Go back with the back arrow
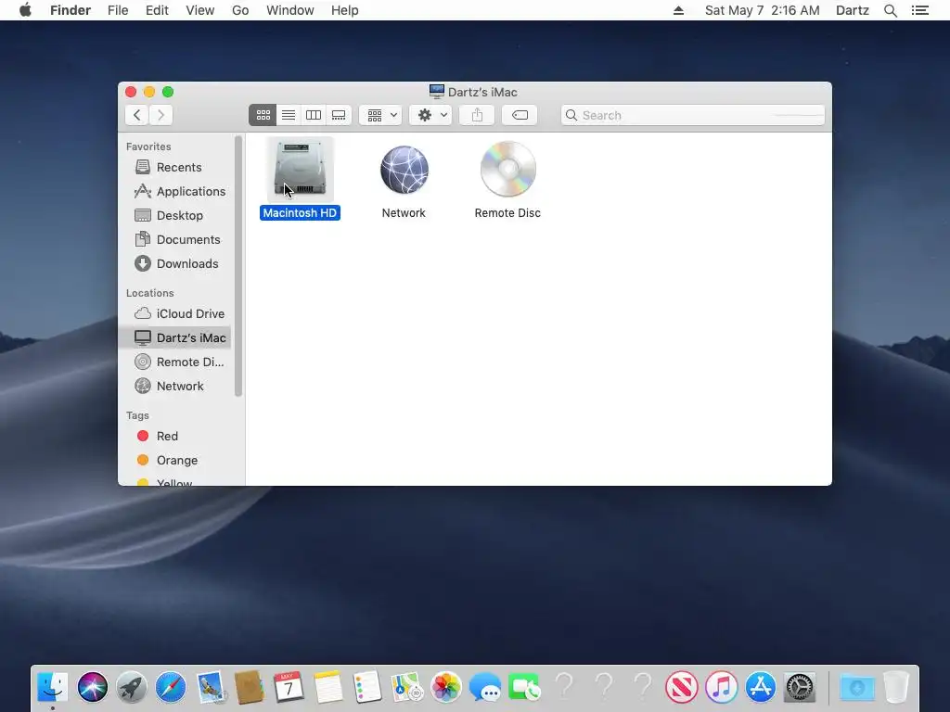 tap(137, 115)
